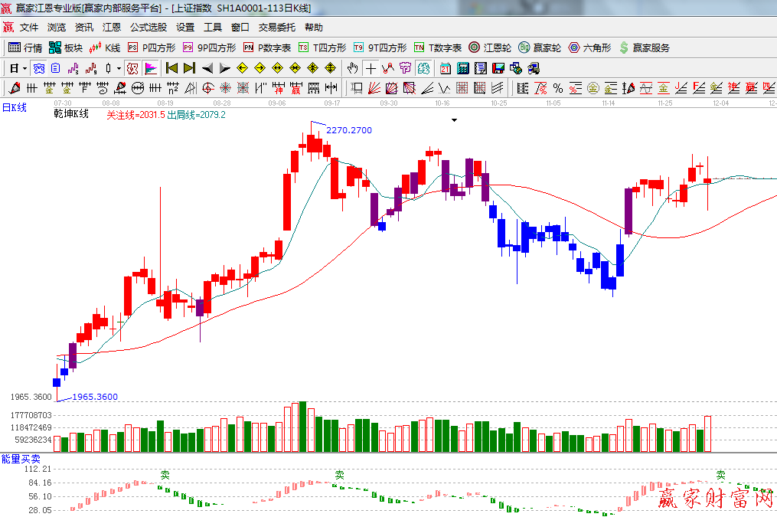Click the small black triangle marker above chart
777x517 pixels.
[x=454, y=120]
